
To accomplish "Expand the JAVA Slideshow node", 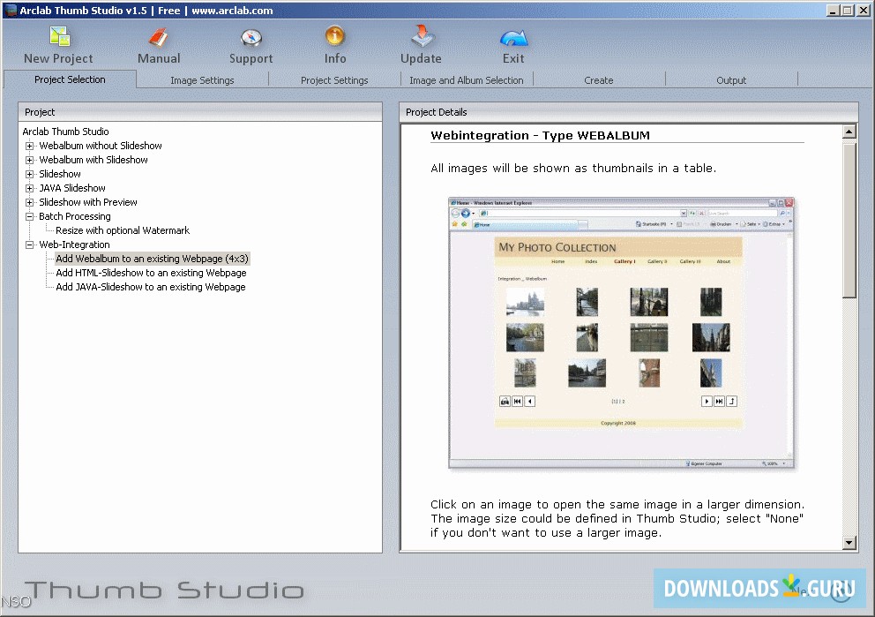I will coord(29,188).
